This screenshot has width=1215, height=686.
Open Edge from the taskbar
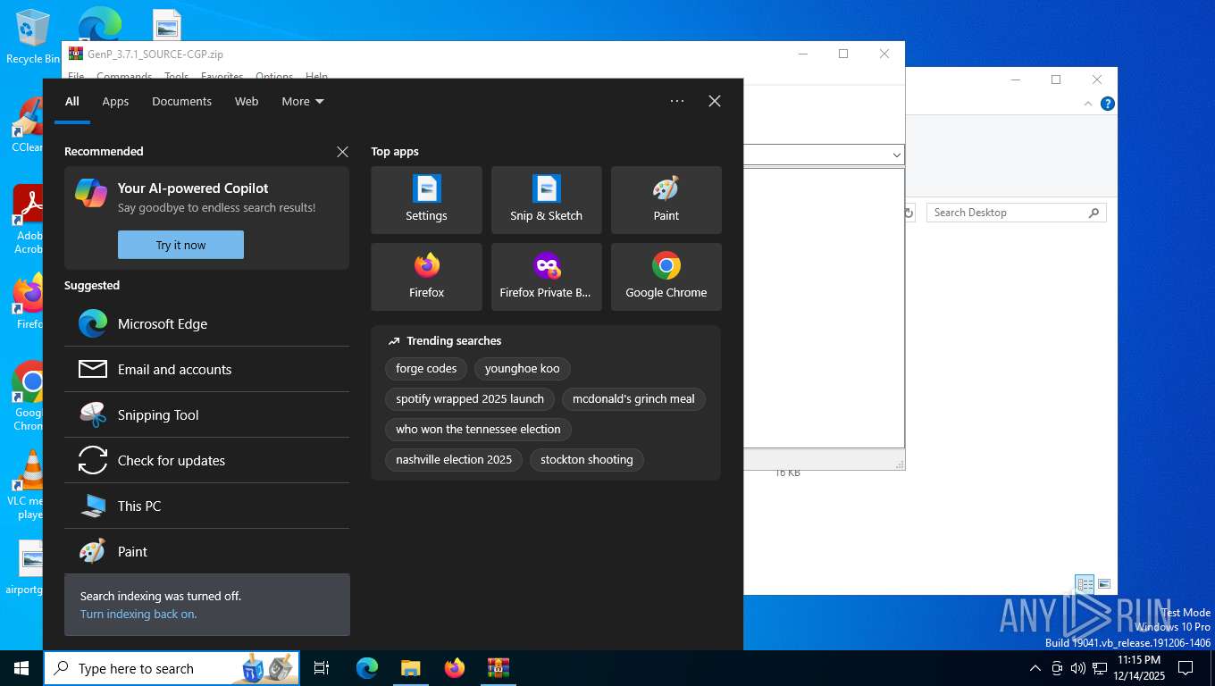click(367, 668)
